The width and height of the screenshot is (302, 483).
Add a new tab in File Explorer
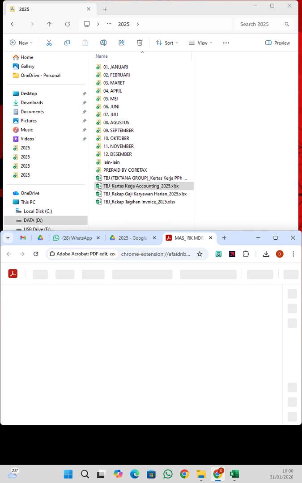(x=105, y=9)
